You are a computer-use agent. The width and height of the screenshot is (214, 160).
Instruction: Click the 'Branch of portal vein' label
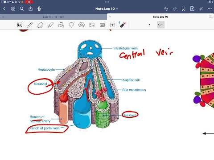click(x=44, y=128)
